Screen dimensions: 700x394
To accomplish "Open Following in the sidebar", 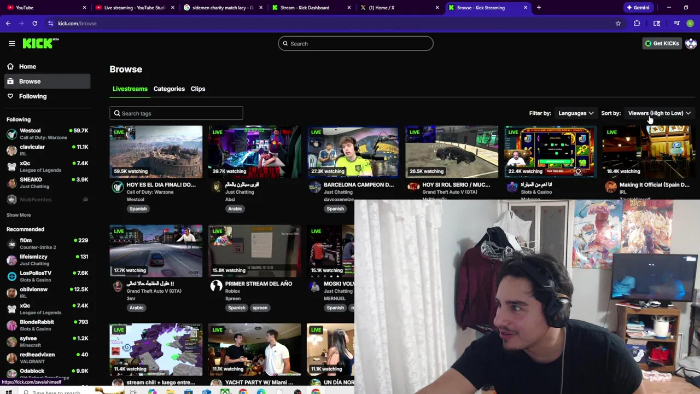I will [47, 96].
